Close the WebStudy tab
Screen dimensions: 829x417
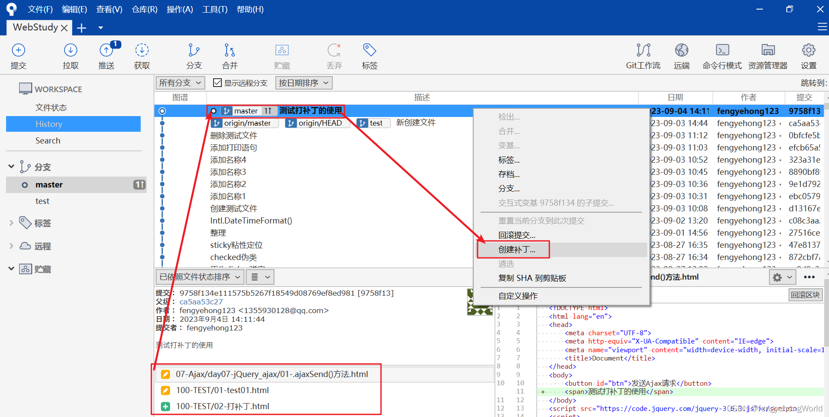[x=64, y=28]
